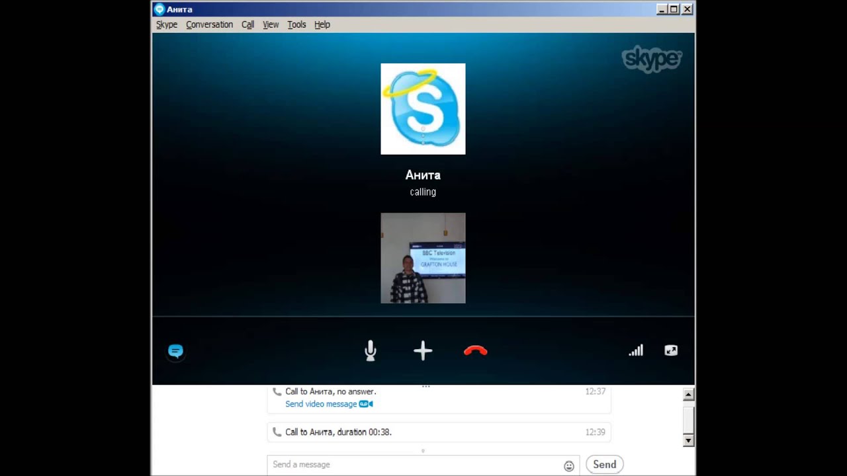Screen dimensions: 847x476
Task: Toggle the chat panel speech bubble icon
Action: (175, 351)
